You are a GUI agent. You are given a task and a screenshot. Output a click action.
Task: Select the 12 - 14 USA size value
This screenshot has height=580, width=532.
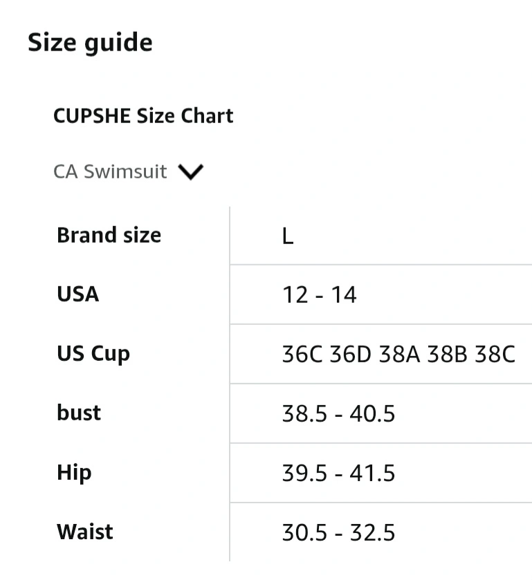(319, 296)
